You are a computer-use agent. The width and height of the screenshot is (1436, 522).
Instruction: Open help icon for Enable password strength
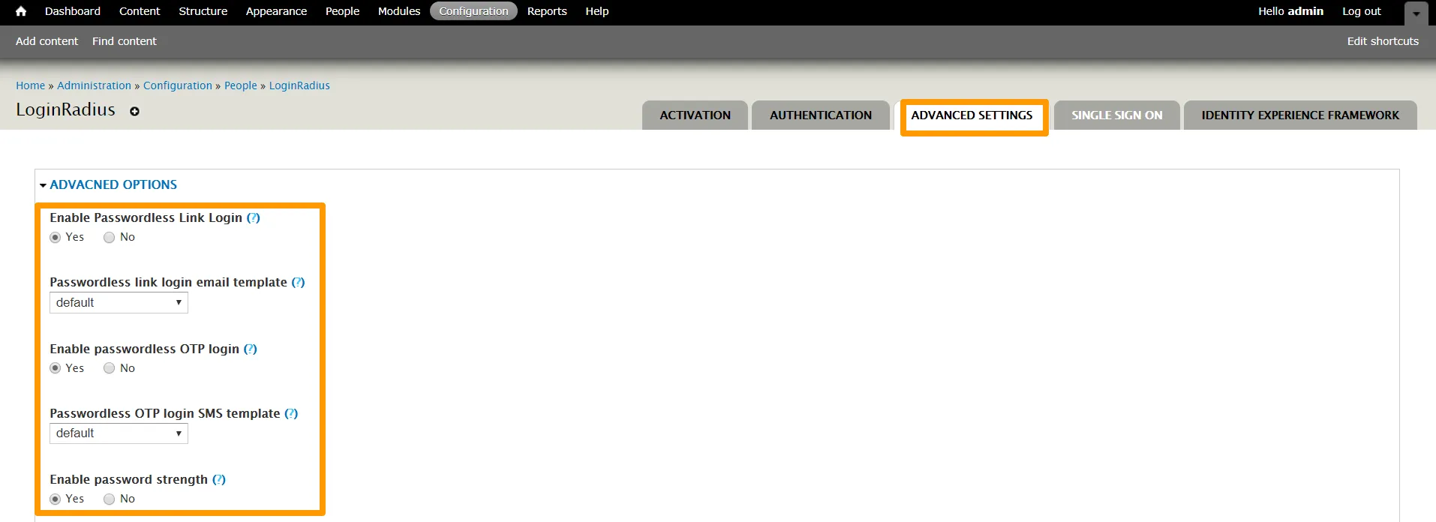click(219, 479)
